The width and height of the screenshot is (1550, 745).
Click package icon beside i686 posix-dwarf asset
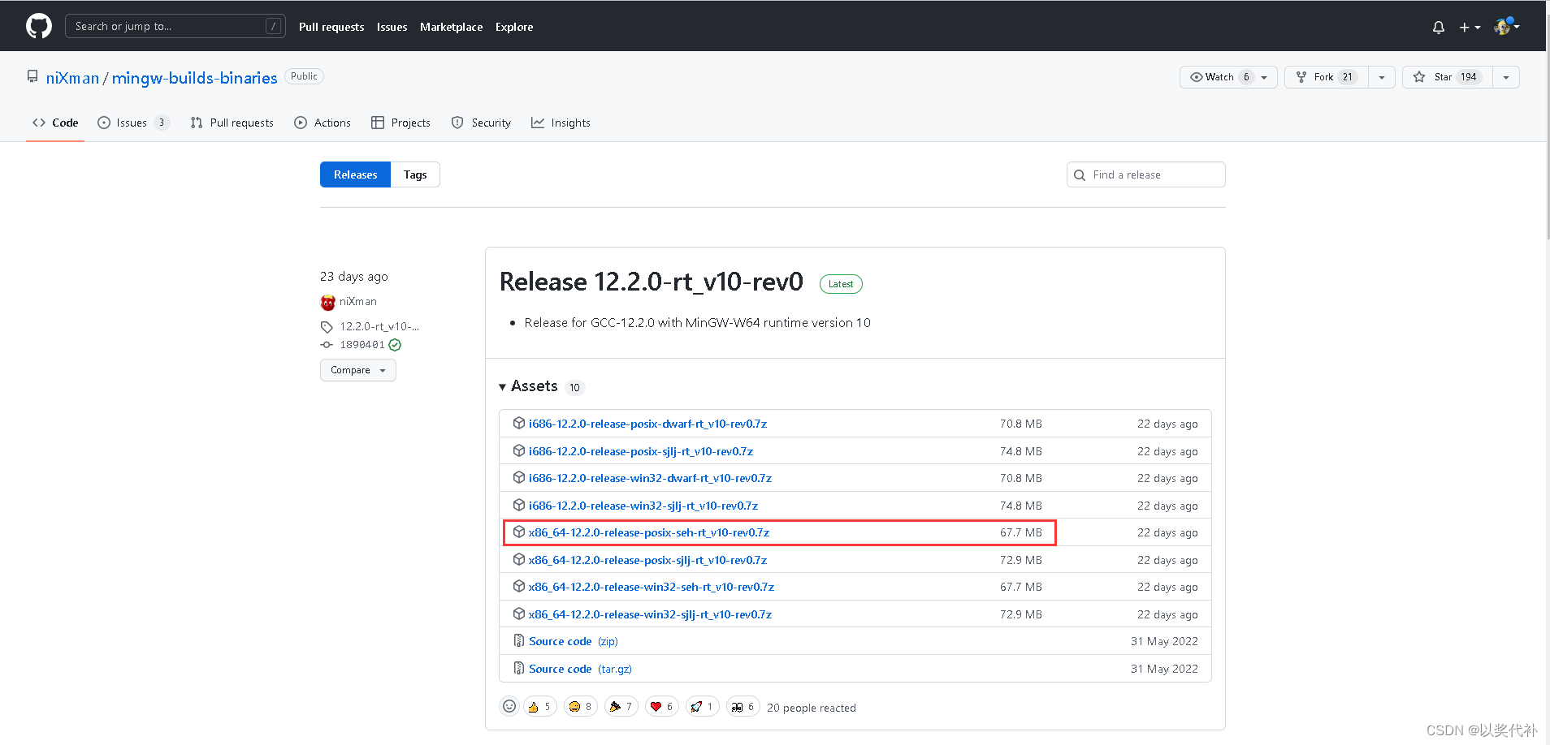519,423
